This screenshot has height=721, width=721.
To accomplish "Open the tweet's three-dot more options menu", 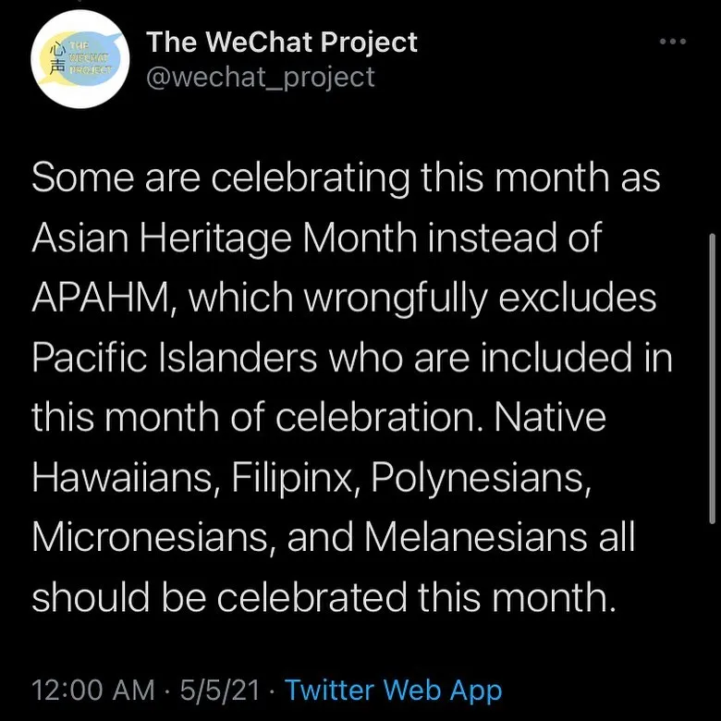I will (672, 42).
